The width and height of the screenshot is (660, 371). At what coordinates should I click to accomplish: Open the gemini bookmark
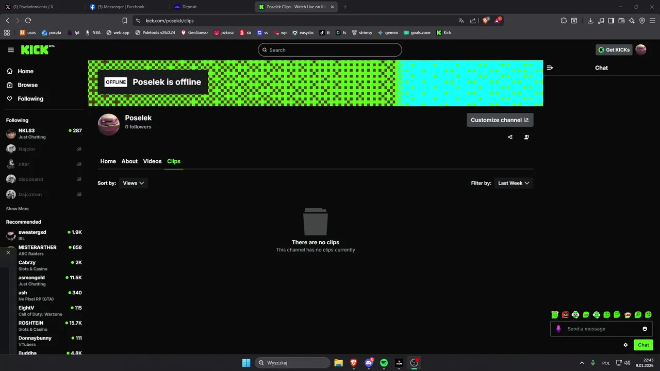388,32
